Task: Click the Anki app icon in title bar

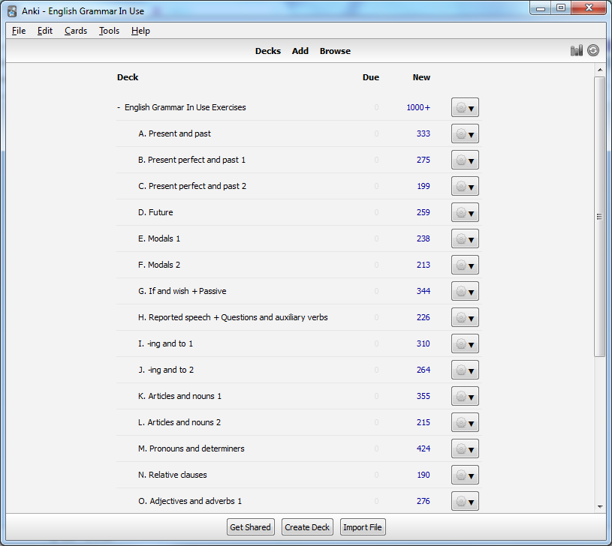Action: (x=12, y=11)
